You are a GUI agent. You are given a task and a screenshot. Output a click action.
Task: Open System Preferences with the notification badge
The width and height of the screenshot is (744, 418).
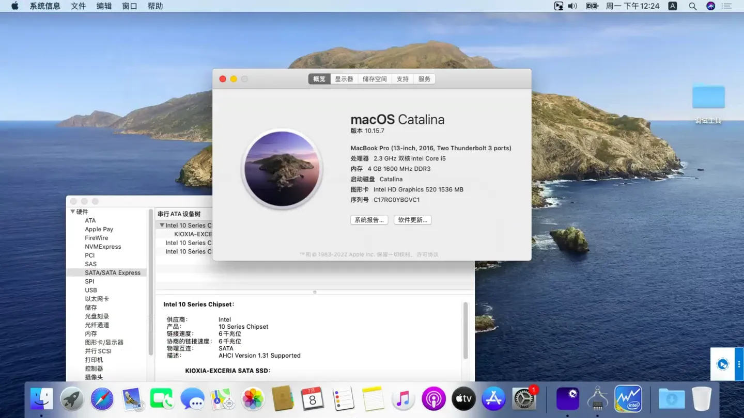pos(524,398)
